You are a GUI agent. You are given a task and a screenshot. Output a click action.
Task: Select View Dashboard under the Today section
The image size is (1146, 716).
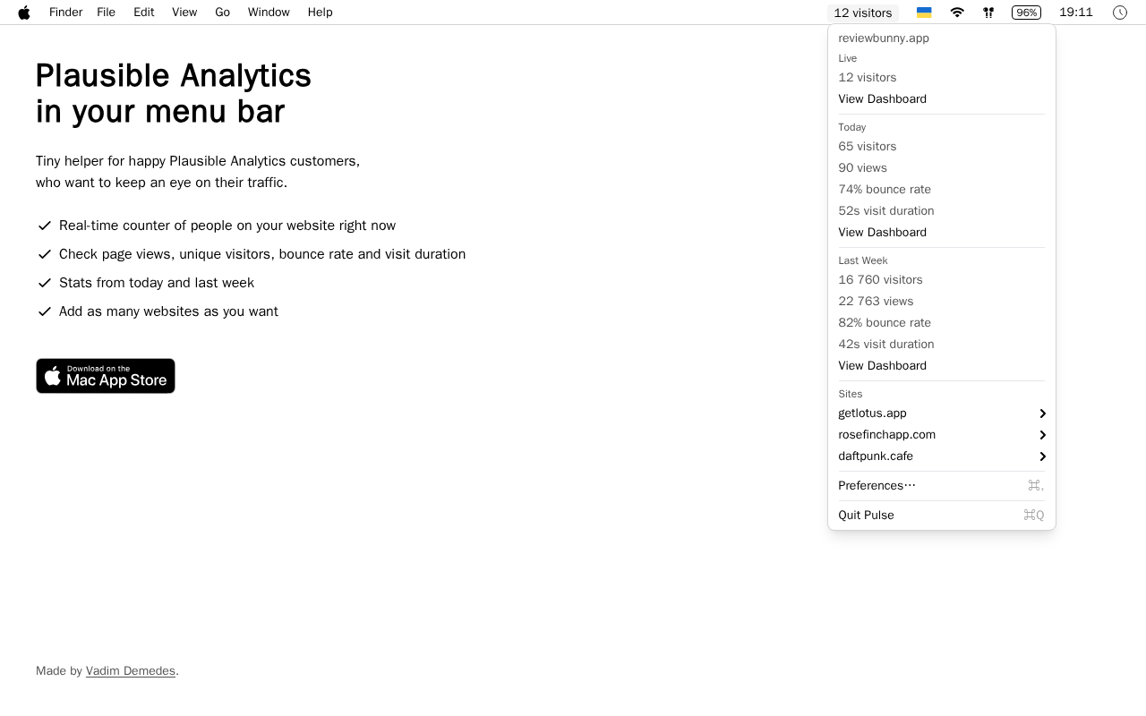pyautogui.click(x=942, y=233)
